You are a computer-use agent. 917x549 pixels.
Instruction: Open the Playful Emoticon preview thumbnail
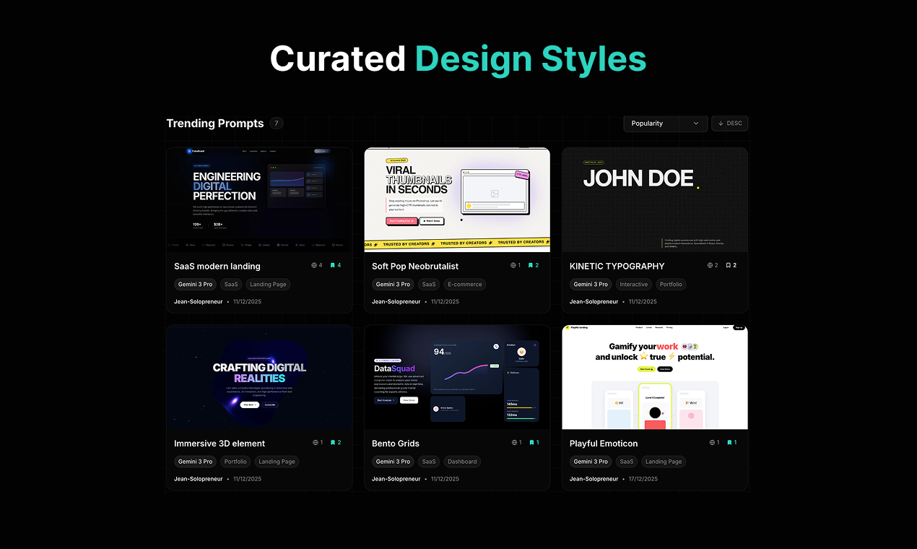(654, 376)
